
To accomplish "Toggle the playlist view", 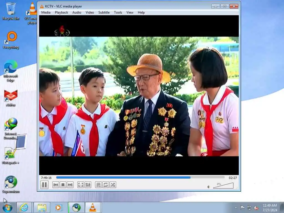I will click(x=98, y=185).
